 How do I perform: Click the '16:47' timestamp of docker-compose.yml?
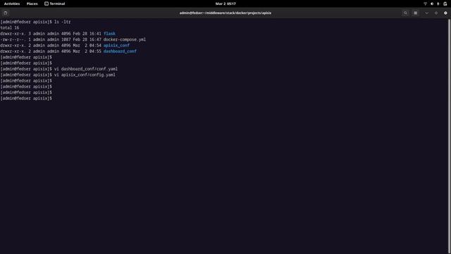pos(95,40)
